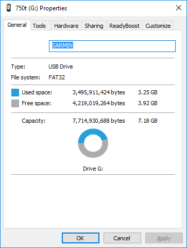This screenshot has width=187, height=248.
Task: Click the Drive G: label under chart
Action: tap(93, 169)
